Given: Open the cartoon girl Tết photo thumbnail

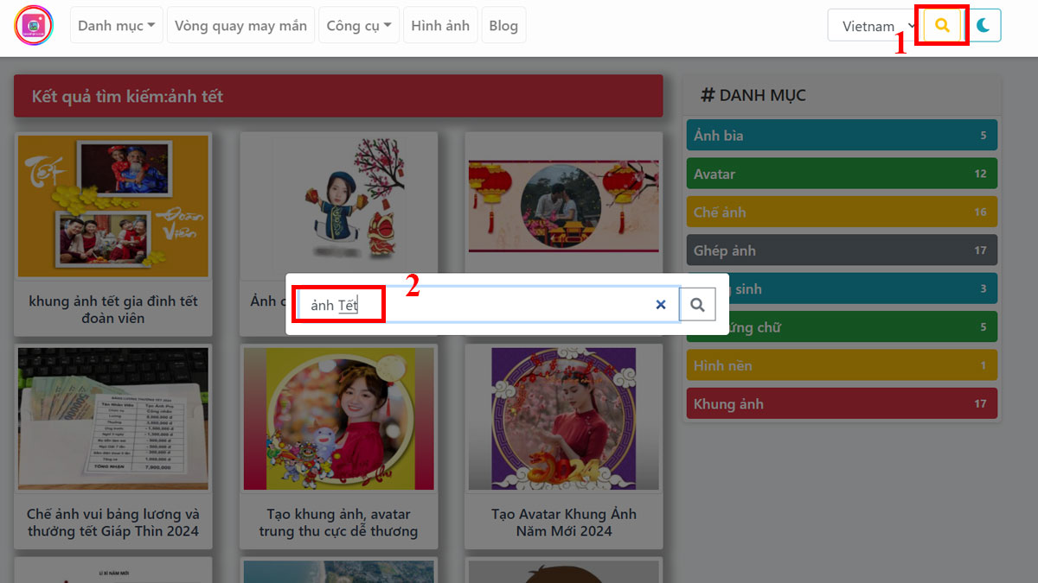Looking at the screenshot, I should (x=338, y=206).
